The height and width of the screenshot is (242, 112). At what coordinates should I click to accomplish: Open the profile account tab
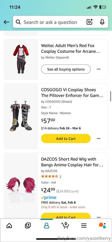[x=47, y=226]
